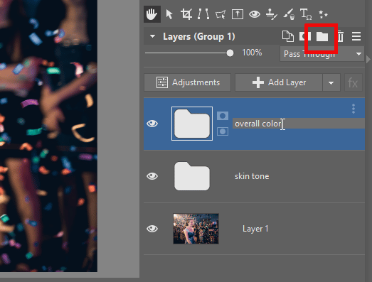The width and height of the screenshot is (372, 282).
Task: Duplicate the selected layer icon
Action: 288,36
